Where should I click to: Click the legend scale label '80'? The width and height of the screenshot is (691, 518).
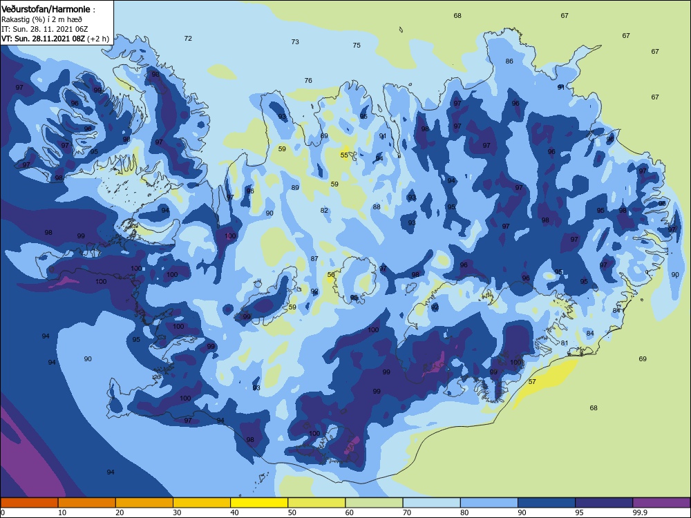[464, 512]
